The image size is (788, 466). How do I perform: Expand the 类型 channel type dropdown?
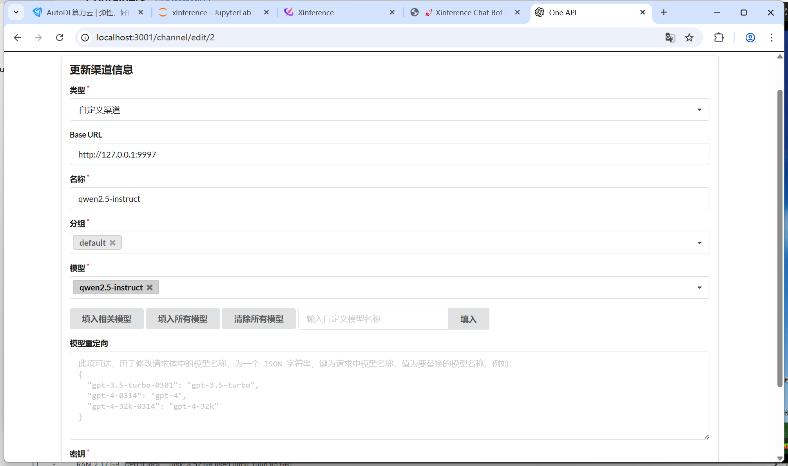(699, 110)
